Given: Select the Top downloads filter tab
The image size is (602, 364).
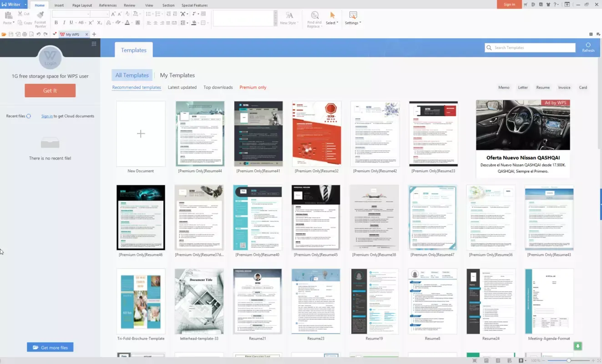Looking at the screenshot, I should point(218,87).
